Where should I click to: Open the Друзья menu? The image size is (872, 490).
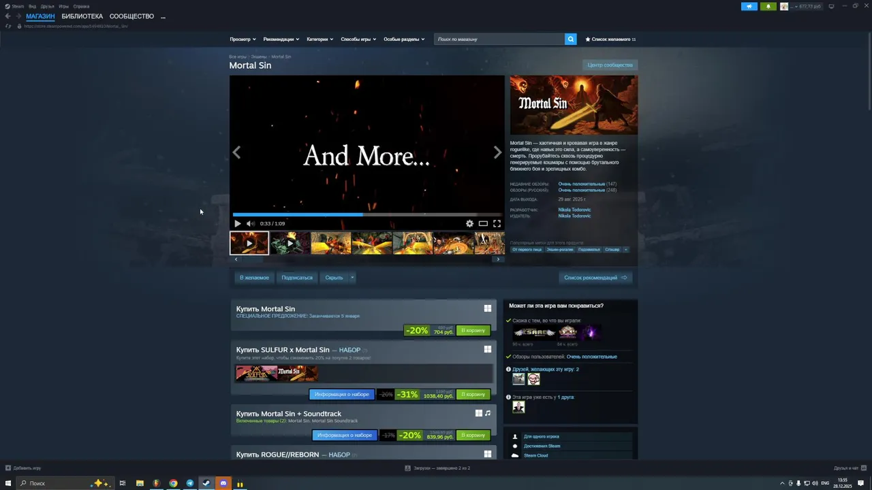pyautogui.click(x=47, y=6)
